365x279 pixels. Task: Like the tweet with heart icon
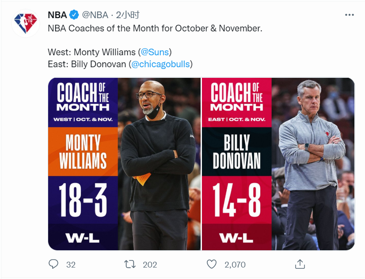tap(212, 264)
